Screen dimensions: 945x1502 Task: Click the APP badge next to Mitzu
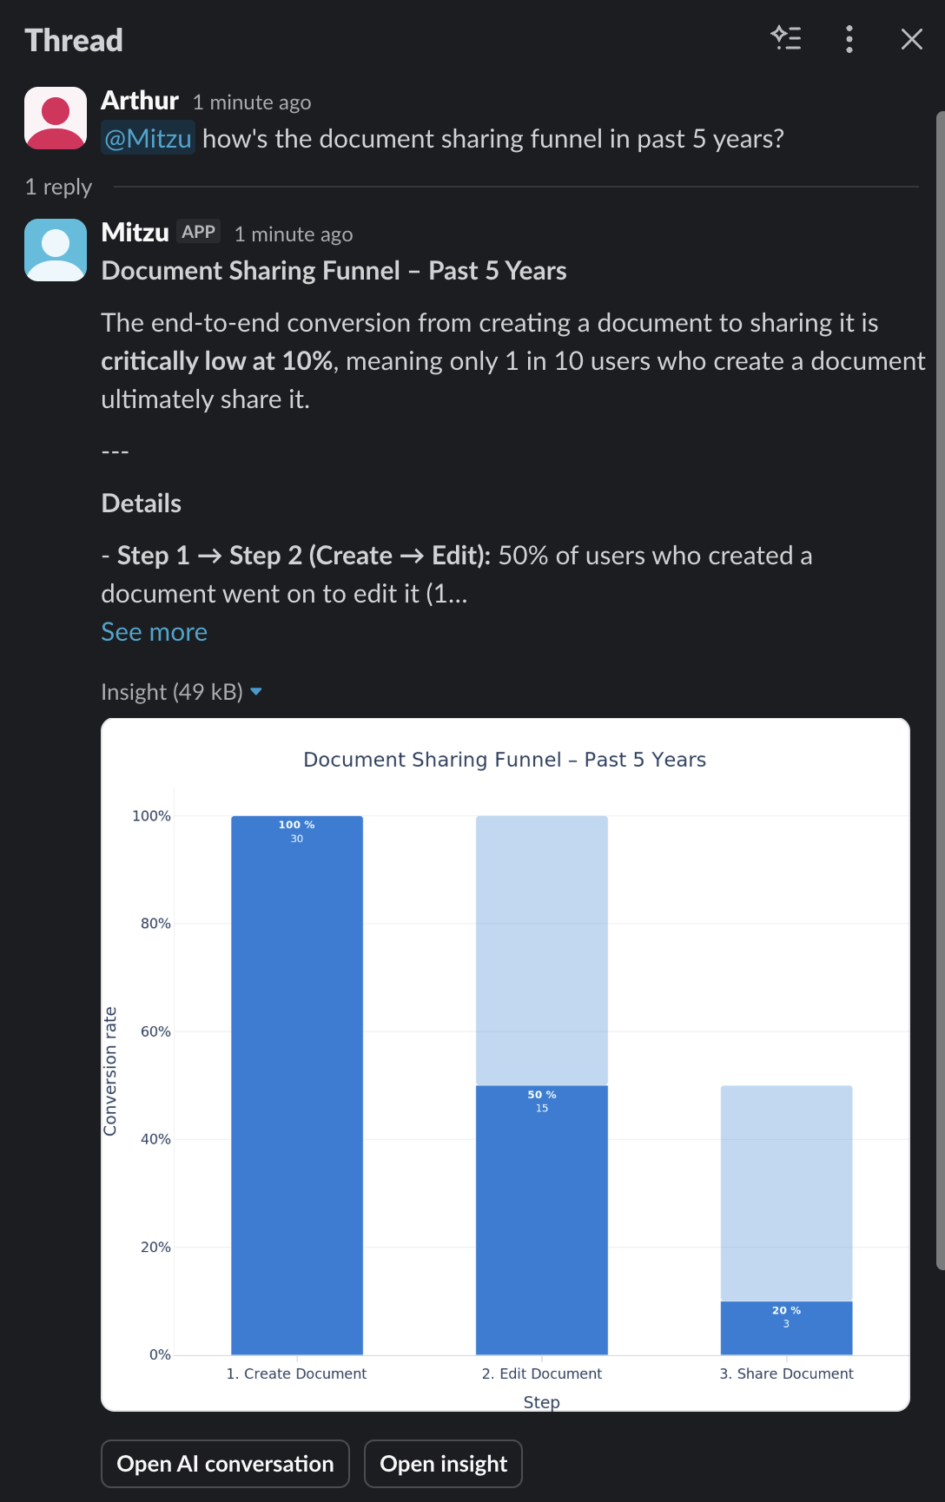point(200,232)
